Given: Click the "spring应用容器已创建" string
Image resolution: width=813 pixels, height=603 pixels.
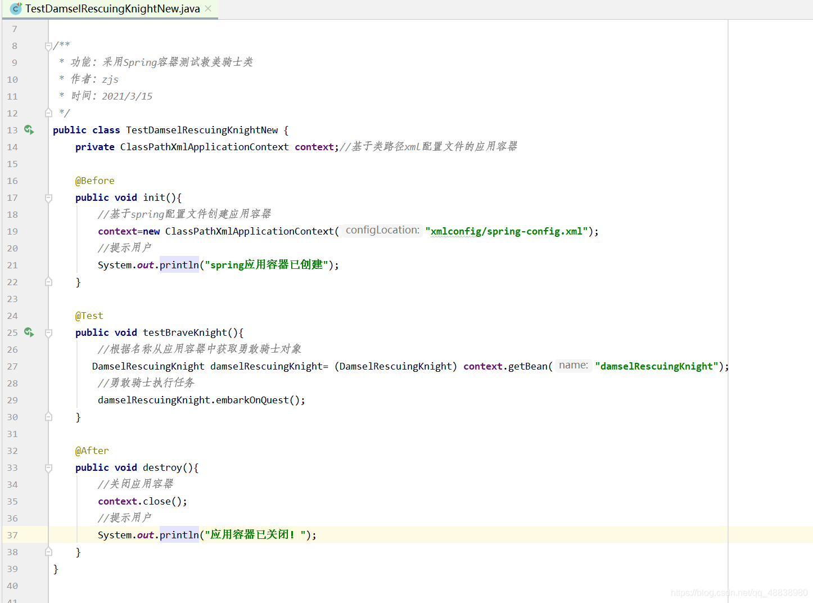Looking at the screenshot, I should (x=267, y=265).
